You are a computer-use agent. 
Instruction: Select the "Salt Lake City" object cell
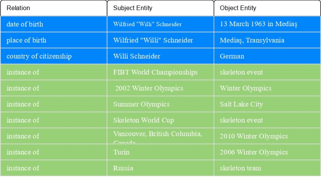click(267, 104)
